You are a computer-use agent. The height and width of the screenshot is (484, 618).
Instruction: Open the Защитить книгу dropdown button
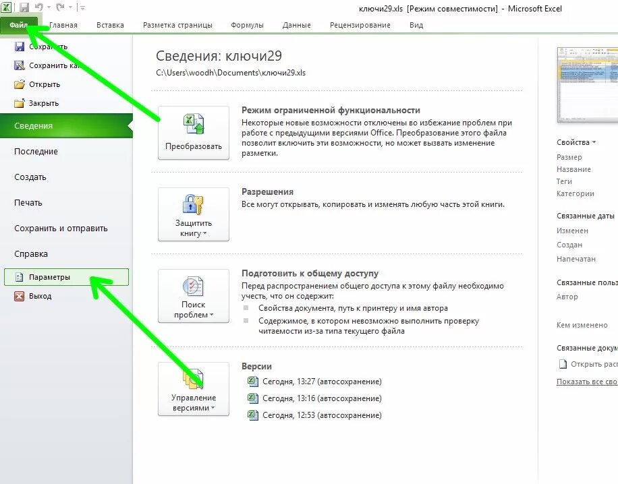click(x=194, y=214)
